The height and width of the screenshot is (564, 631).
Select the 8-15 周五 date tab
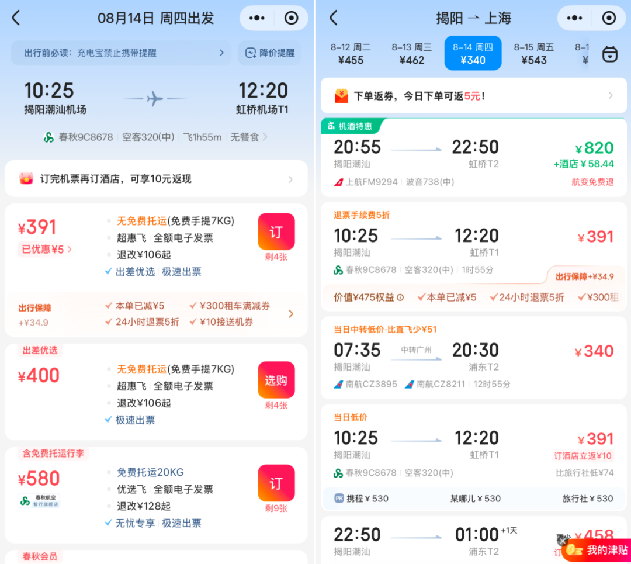(x=533, y=53)
